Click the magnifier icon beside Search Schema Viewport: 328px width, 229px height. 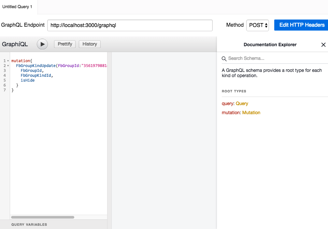tap(224, 59)
